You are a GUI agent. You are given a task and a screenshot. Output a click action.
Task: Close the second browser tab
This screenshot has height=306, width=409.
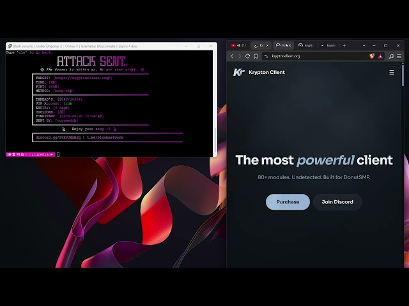[267, 45]
